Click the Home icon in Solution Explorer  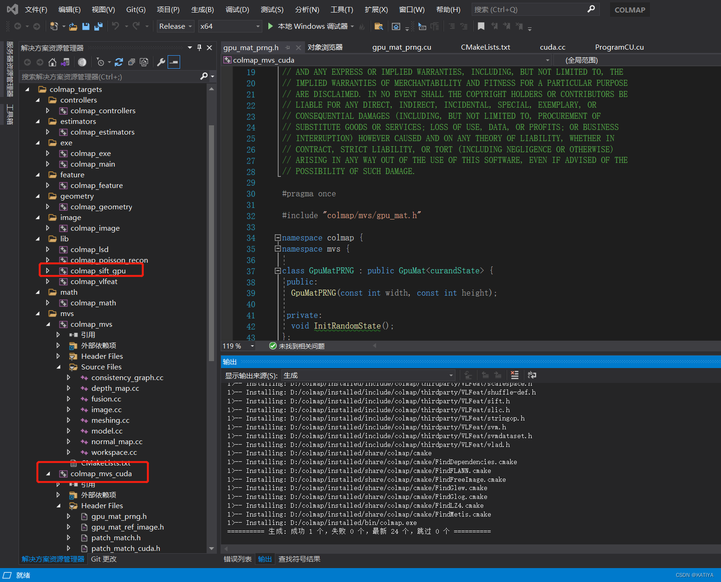[52, 62]
